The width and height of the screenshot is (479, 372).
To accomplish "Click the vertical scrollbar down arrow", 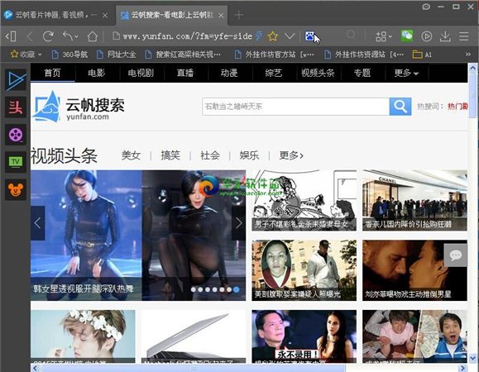I will pyautogui.click(x=473, y=358).
